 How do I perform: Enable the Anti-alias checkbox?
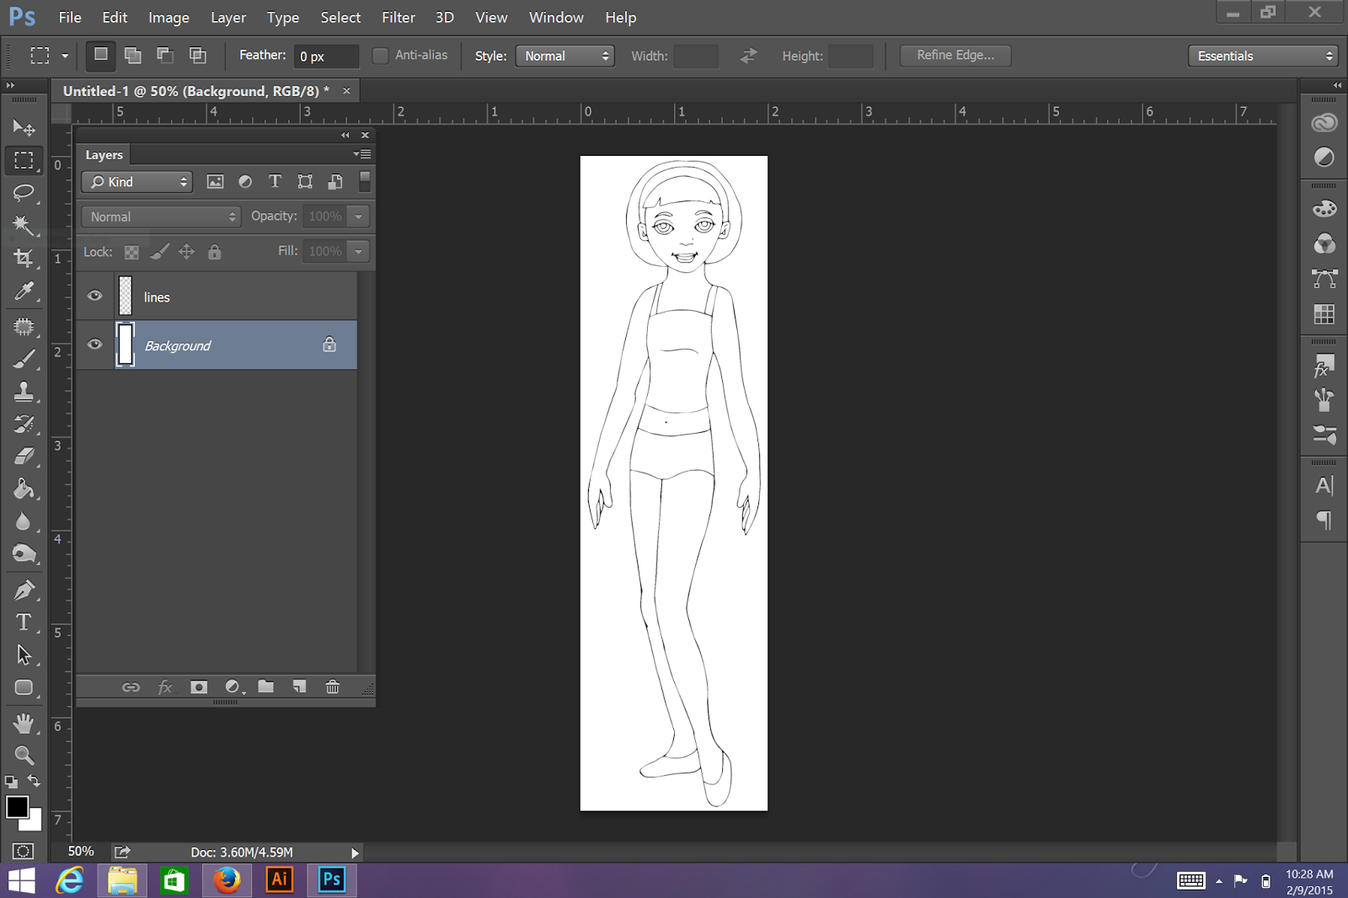tap(381, 56)
